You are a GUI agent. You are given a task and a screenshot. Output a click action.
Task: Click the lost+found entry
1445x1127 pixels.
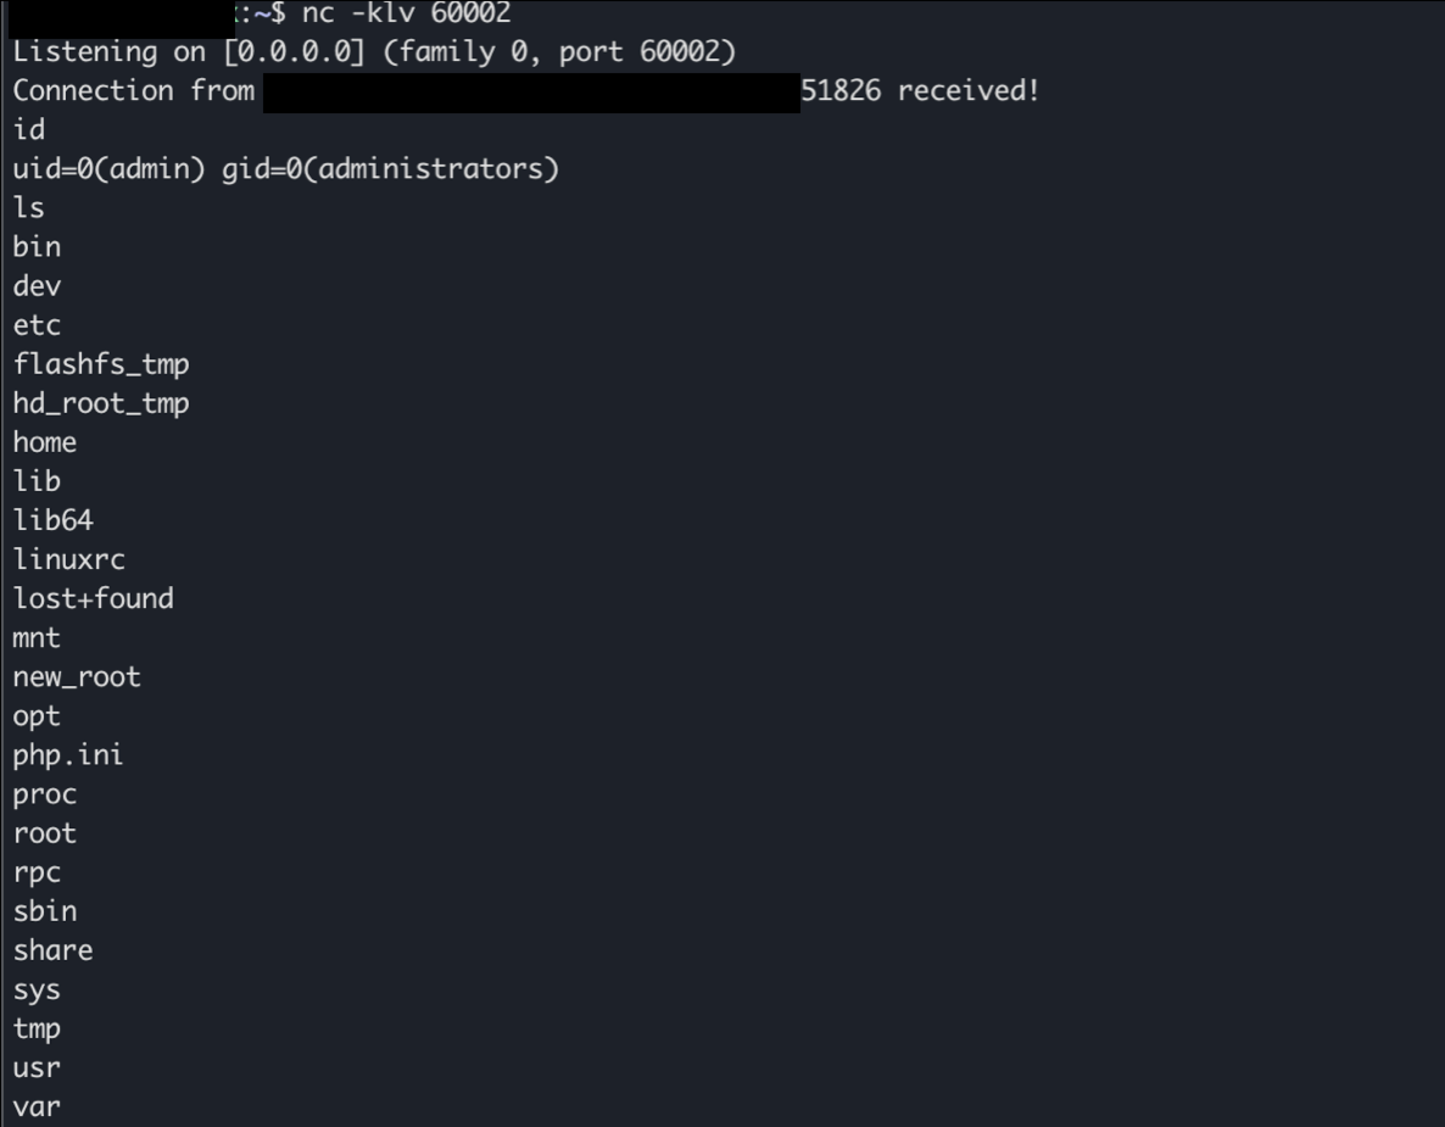click(x=93, y=598)
